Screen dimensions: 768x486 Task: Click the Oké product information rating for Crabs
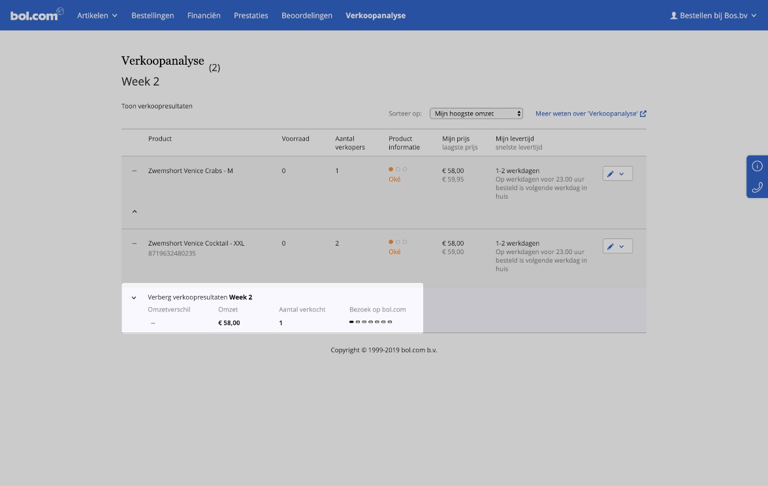(394, 179)
